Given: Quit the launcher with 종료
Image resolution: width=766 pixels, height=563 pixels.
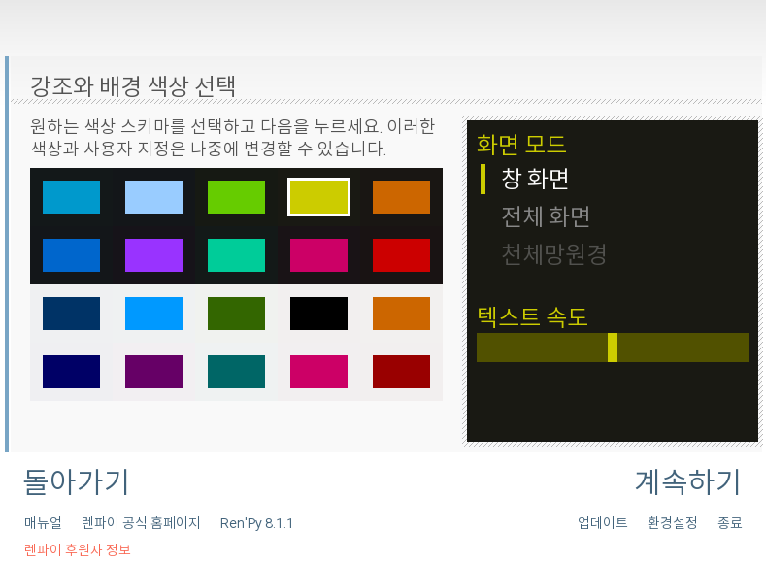Looking at the screenshot, I should pos(730,523).
